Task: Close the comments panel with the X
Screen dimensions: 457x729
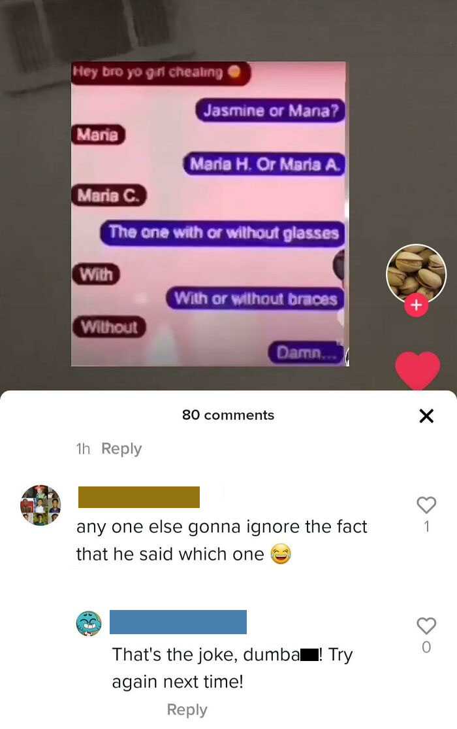Action: coord(426,416)
